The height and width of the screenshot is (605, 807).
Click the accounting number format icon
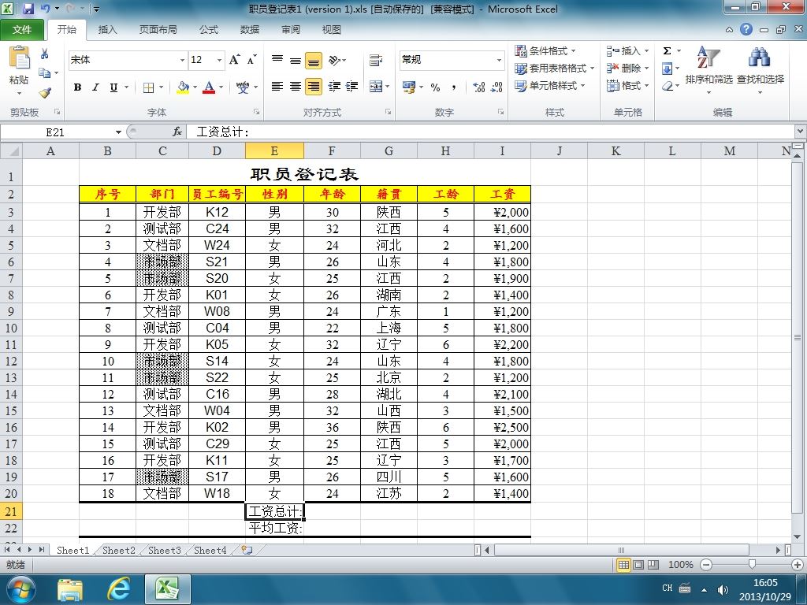tap(409, 87)
